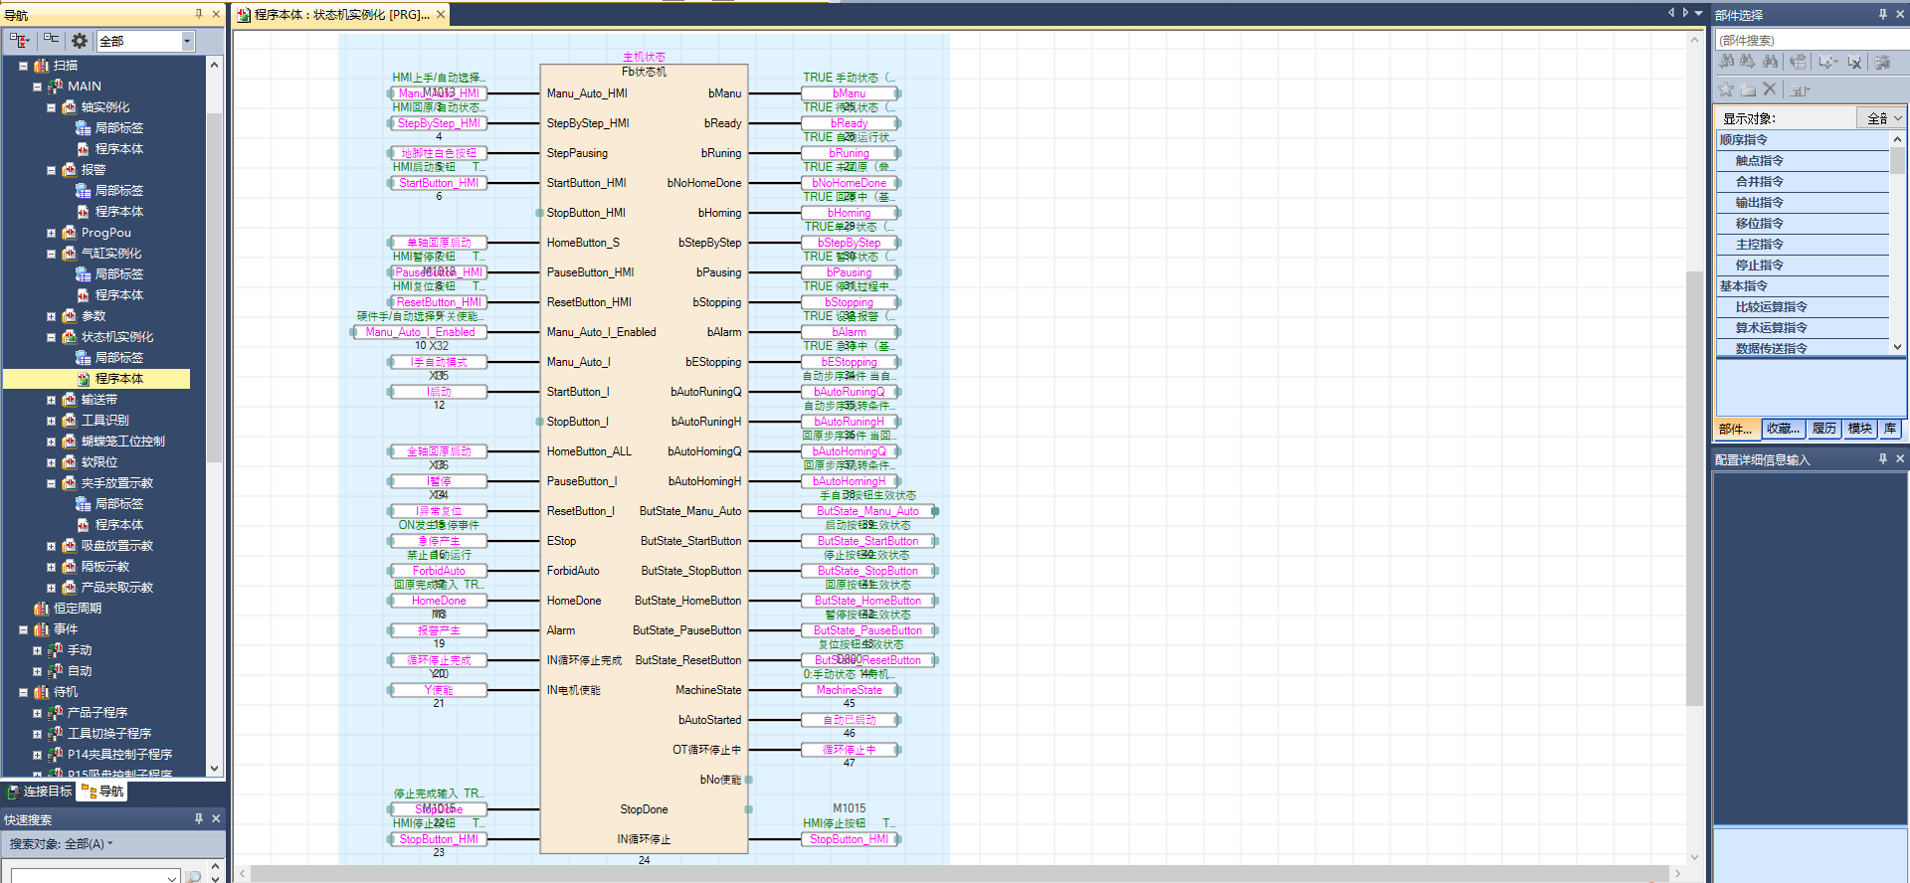The height and width of the screenshot is (883, 1910).
Task: Switch to the 连接目标 tab
Action: point(39,792)
